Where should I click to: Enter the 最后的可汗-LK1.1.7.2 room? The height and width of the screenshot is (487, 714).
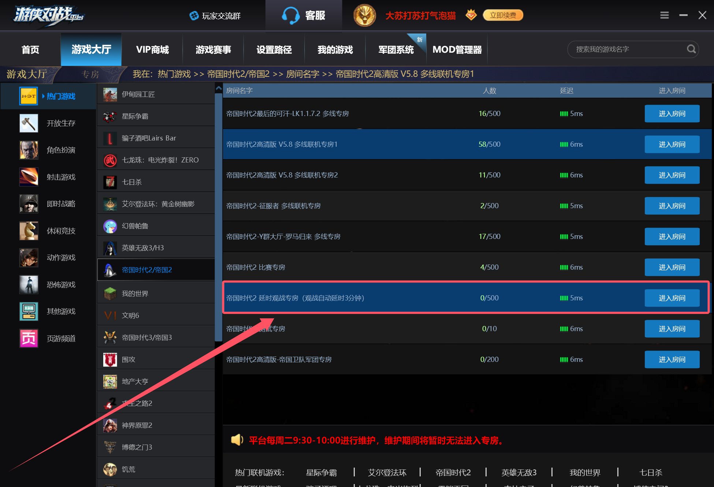tap(672, 113)
